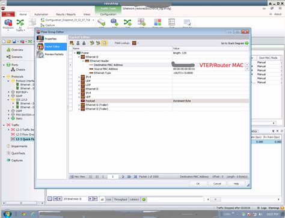
Task: Click Go to Stack Diagram link
Action: coord(232,43)
